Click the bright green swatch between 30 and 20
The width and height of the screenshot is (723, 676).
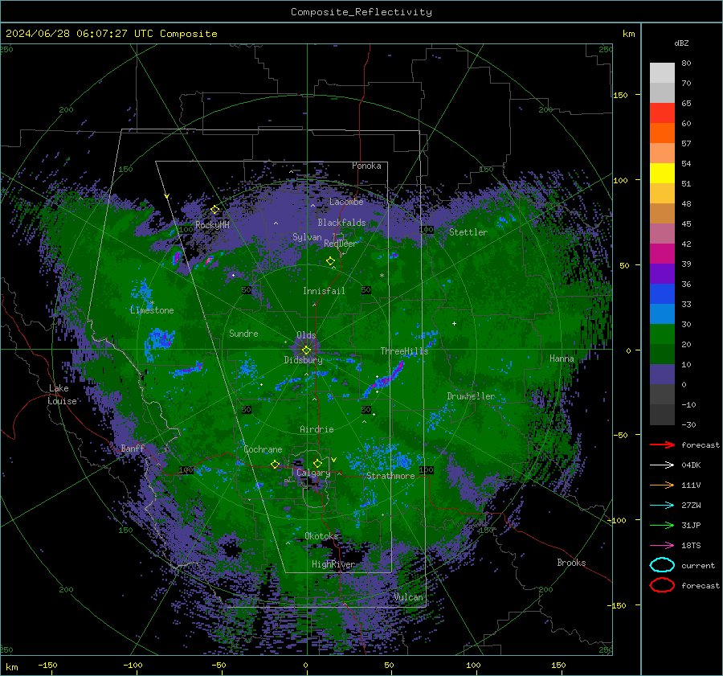coord(662,334)
